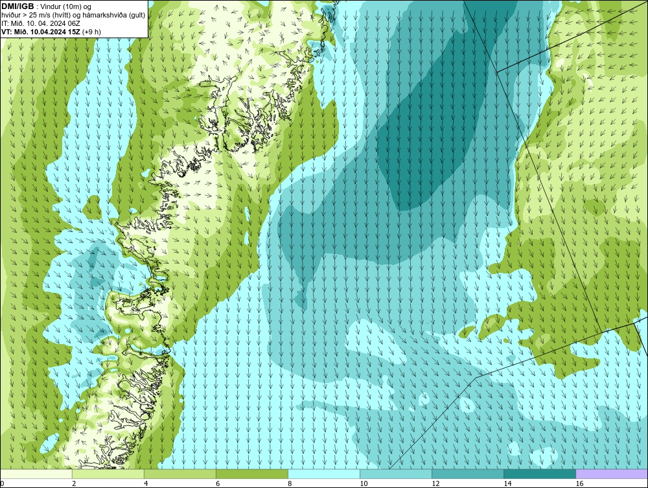Click the legend label '16'
This screenshot has height=488, width=648.
click(580, 483)
